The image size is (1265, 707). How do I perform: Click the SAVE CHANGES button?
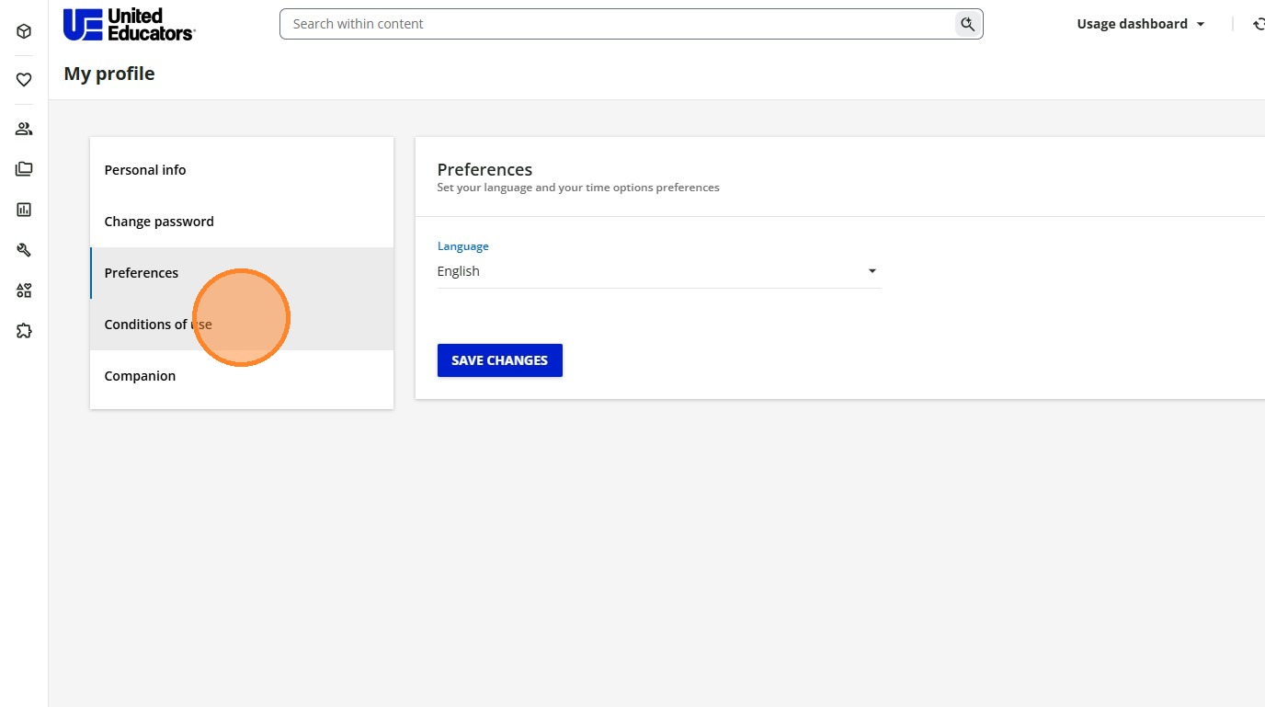500,360
